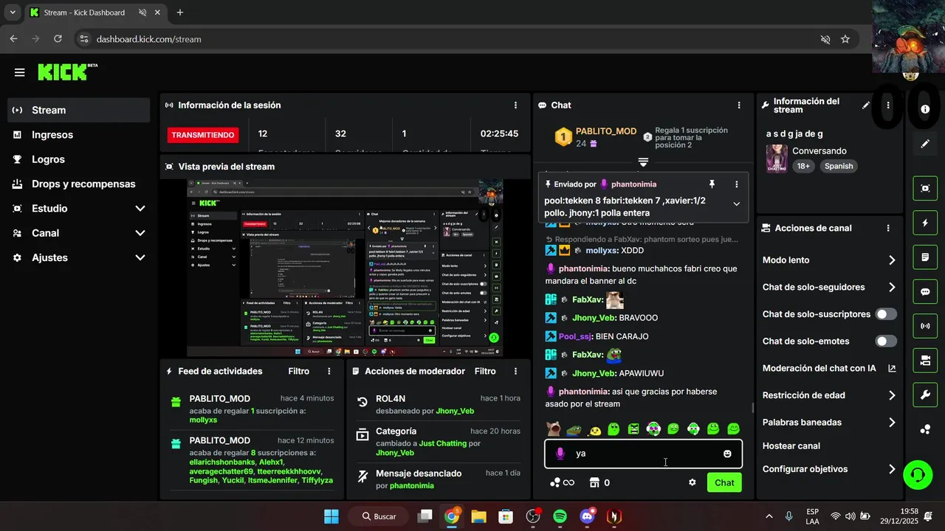The height and width of the screenshot is (531, 945).
Task: Click the chat bubble icon on right rail
Action: [x=925, y=291]
